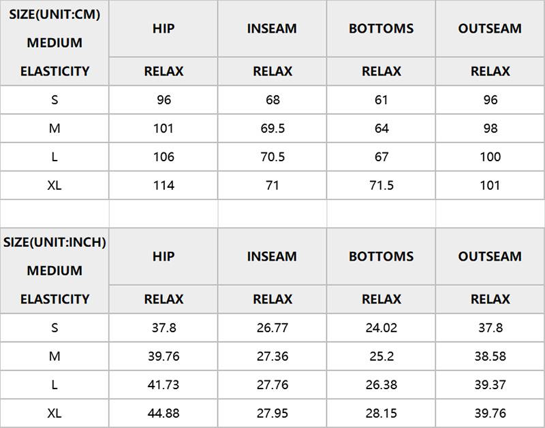Screen dimensions: 545x428
Task: Select the 41.73 hip value
Action: [163, 384]
